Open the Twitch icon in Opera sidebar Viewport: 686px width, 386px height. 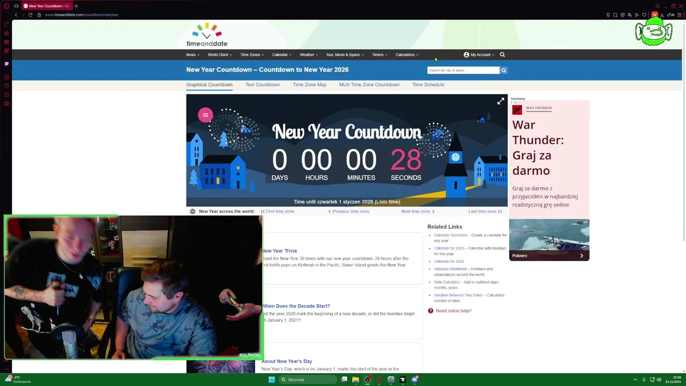tap(6, 64)
